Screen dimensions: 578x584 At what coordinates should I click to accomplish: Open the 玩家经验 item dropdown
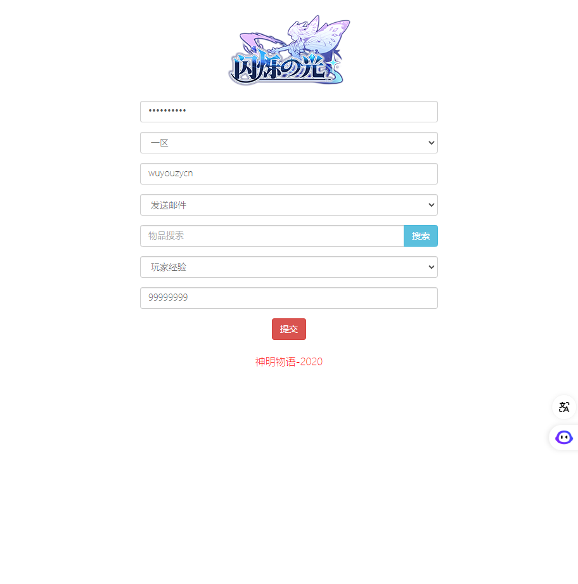[x=289, y=267]
